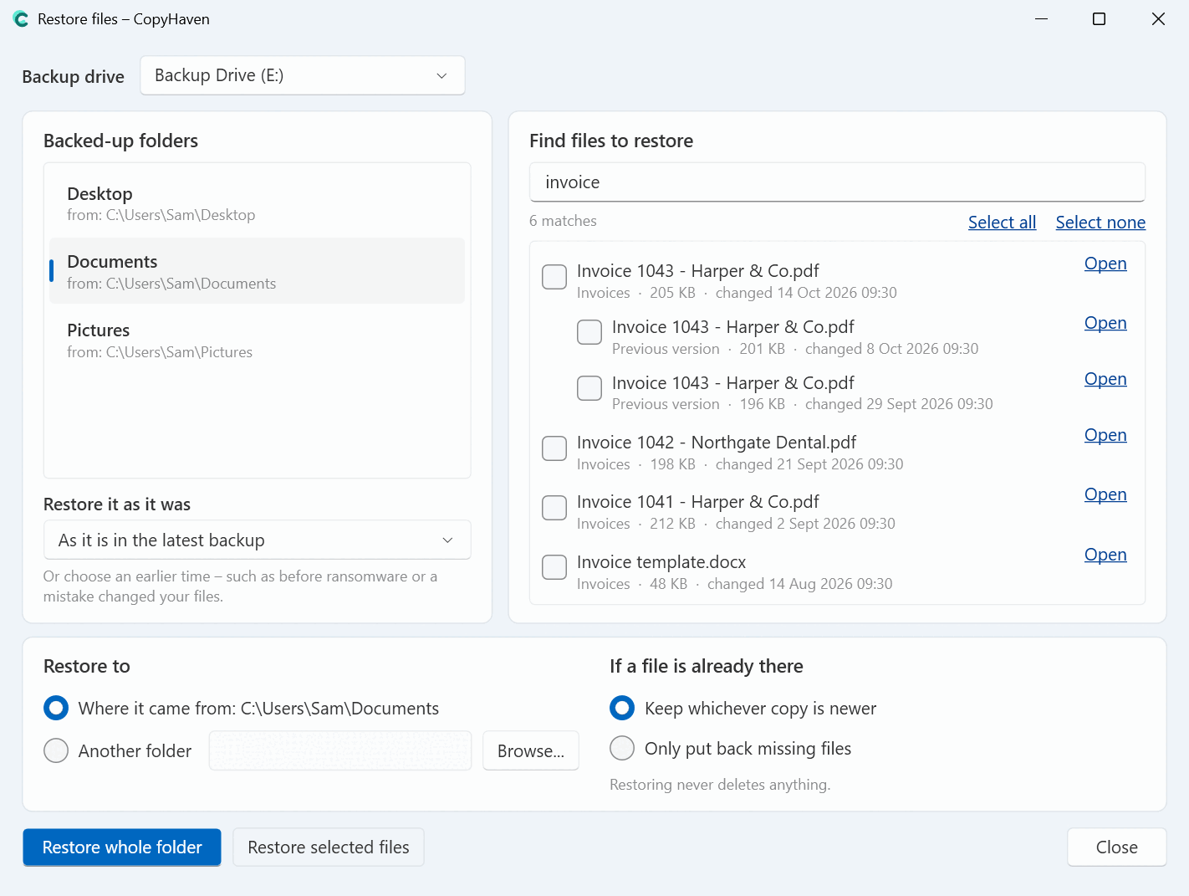Screen dimensions: 1189x896
Task: Select Invoice 1043 previous version from 8 Oct
Action: click(589, 332)
